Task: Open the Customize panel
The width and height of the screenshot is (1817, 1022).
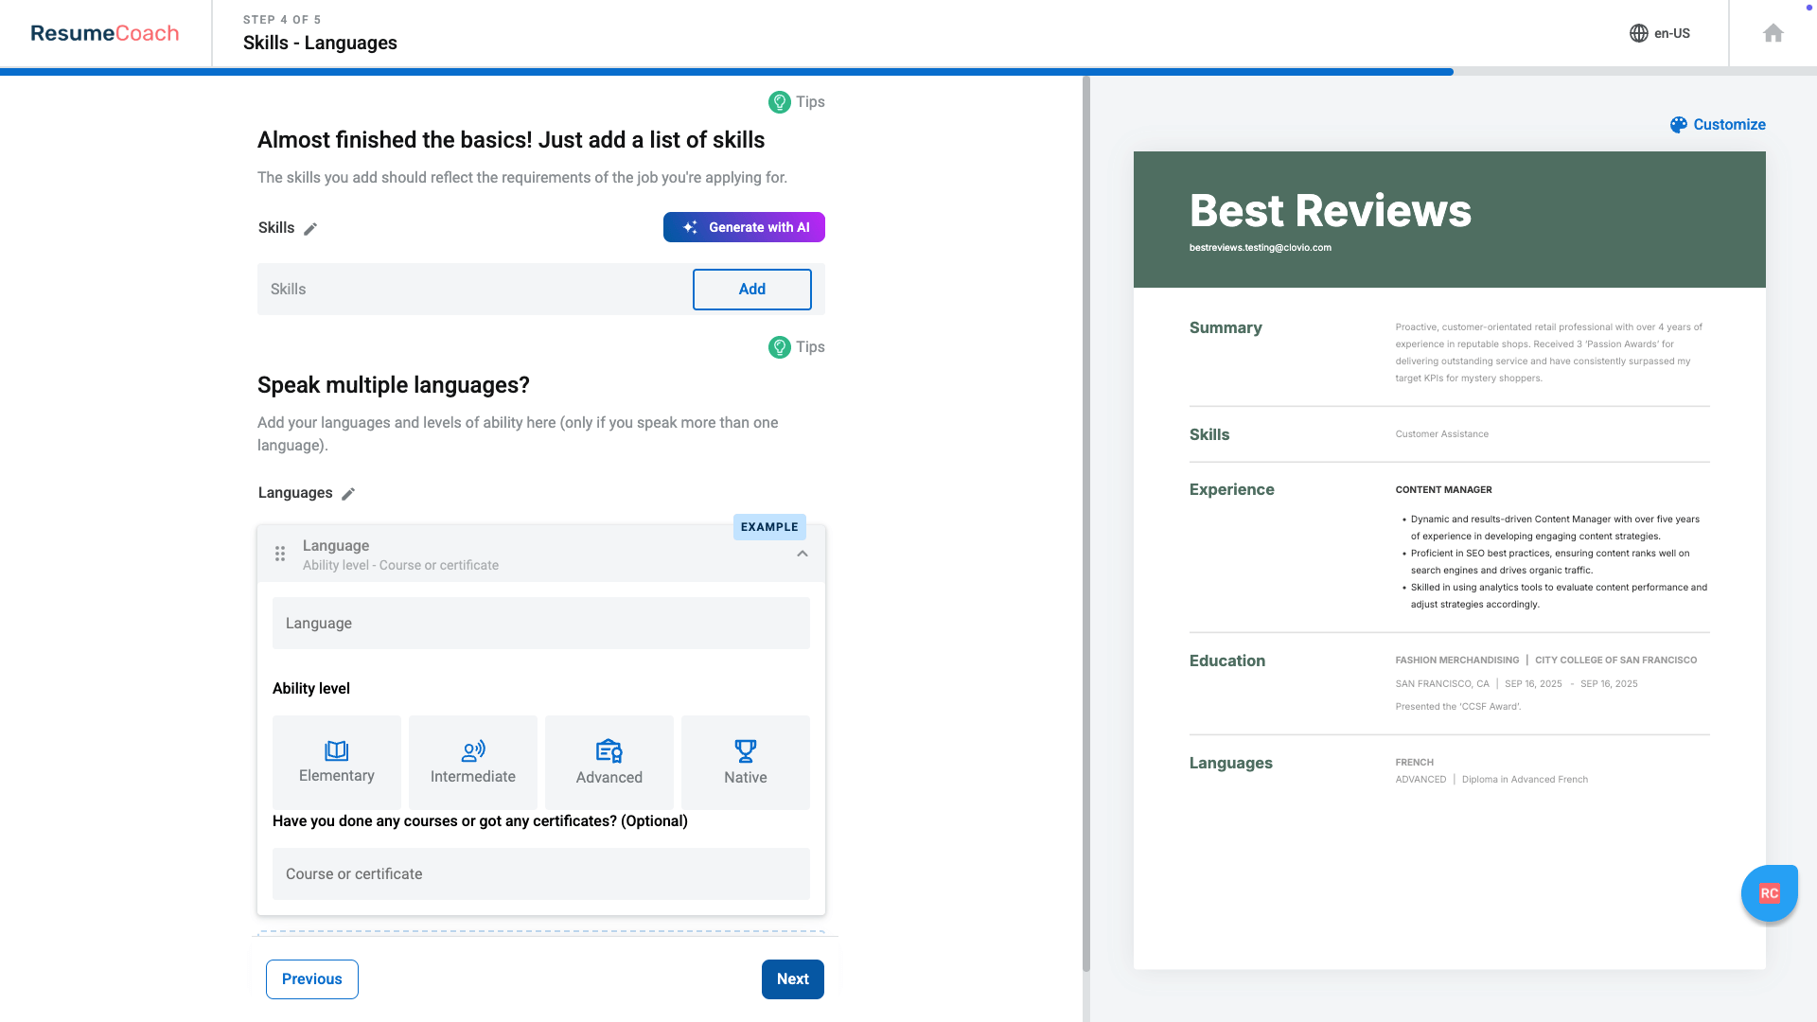Action: click(1718, 124)
